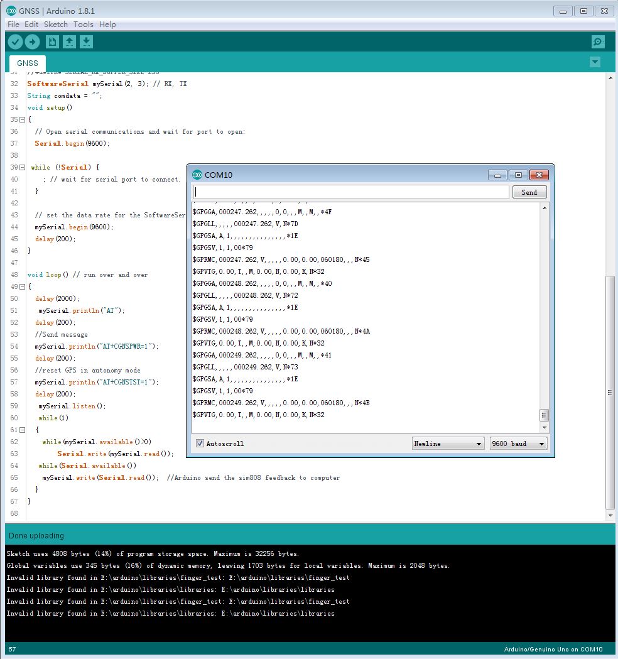Open the 9600 baud rate dropdown
Screen dimensions: 618x659
tap(518, 444)
